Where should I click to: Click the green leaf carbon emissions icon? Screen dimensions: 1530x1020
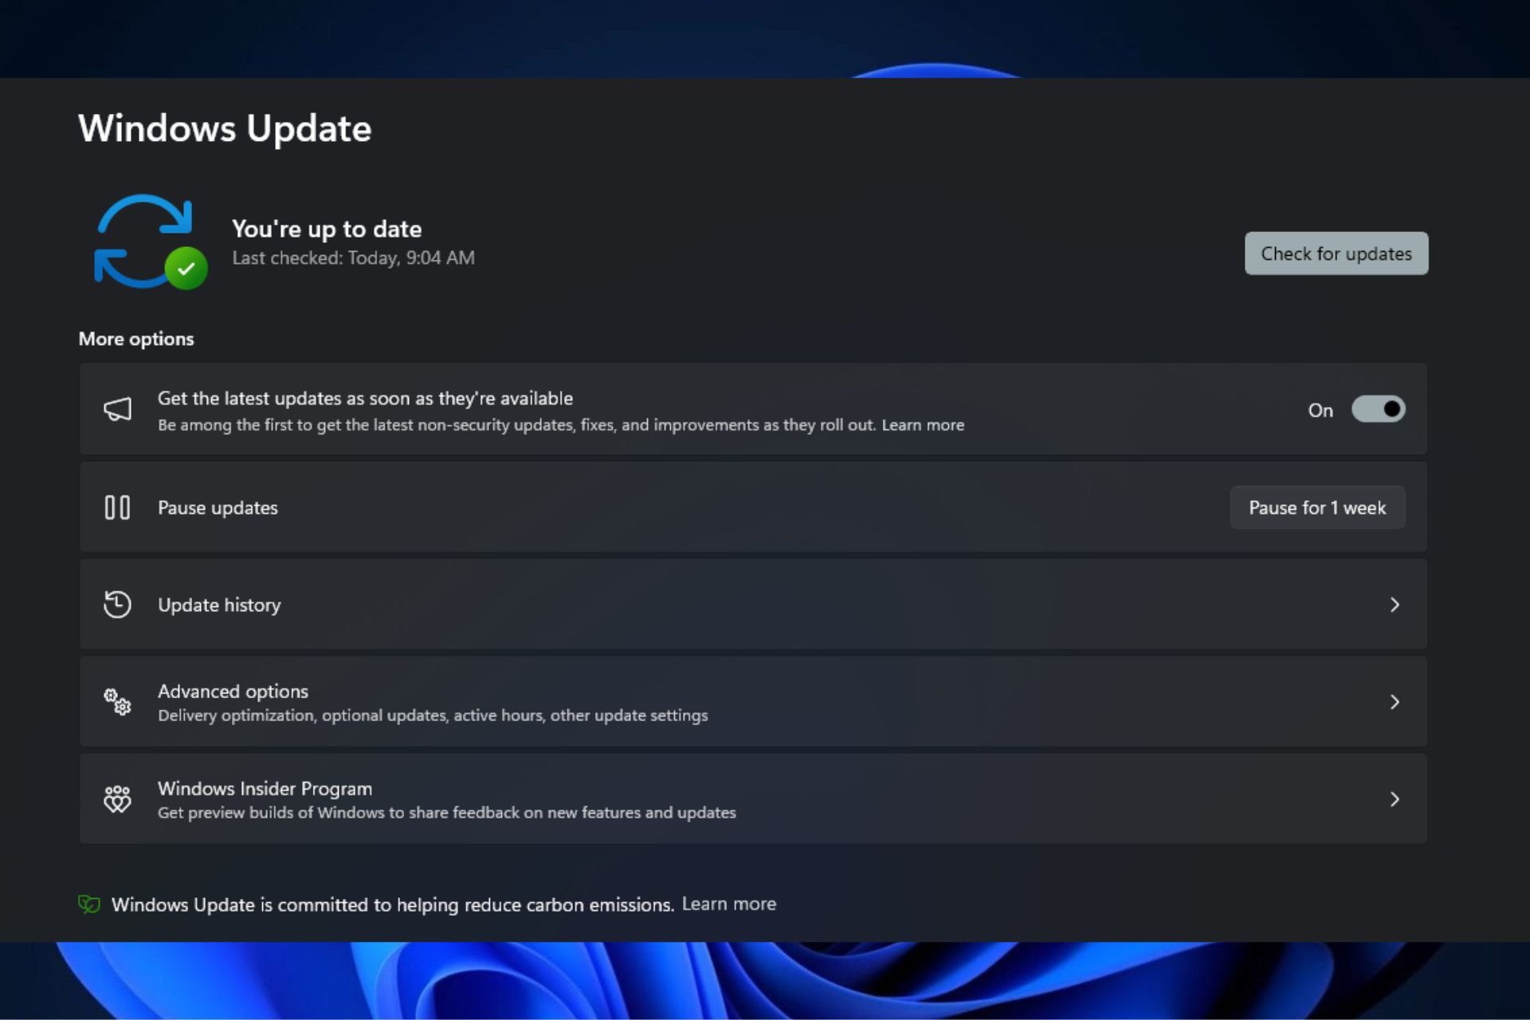(89, 904)
